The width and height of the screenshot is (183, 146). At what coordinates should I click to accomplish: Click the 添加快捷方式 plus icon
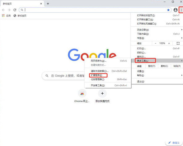(102, 93)
